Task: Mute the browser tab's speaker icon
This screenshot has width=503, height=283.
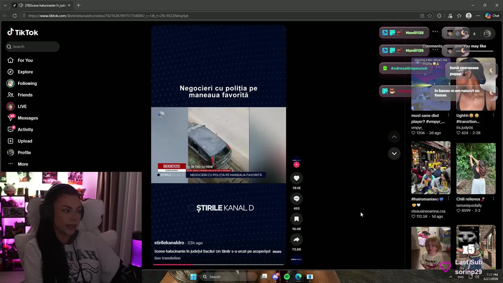Action: tap(20, 6)
